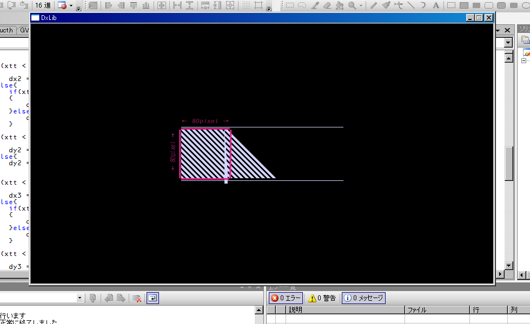530x324 pixels.
Task: Select the text tool (A)
Action: [436, 5]
